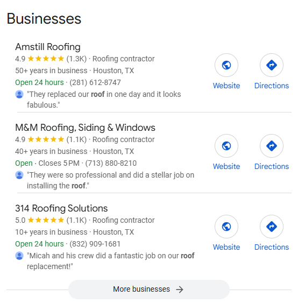The height and width of the screenshot is (303, 298).
Task: Click Website label under Amstill Roofing
Action: (x=226, y=86)
